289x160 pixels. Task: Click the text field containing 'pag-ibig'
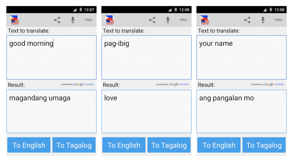[146, 57]
